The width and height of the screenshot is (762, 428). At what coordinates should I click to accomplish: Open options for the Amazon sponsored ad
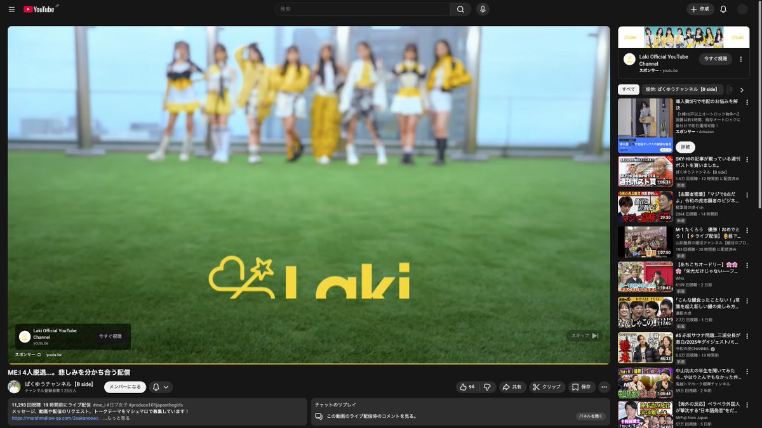point(747,103)
